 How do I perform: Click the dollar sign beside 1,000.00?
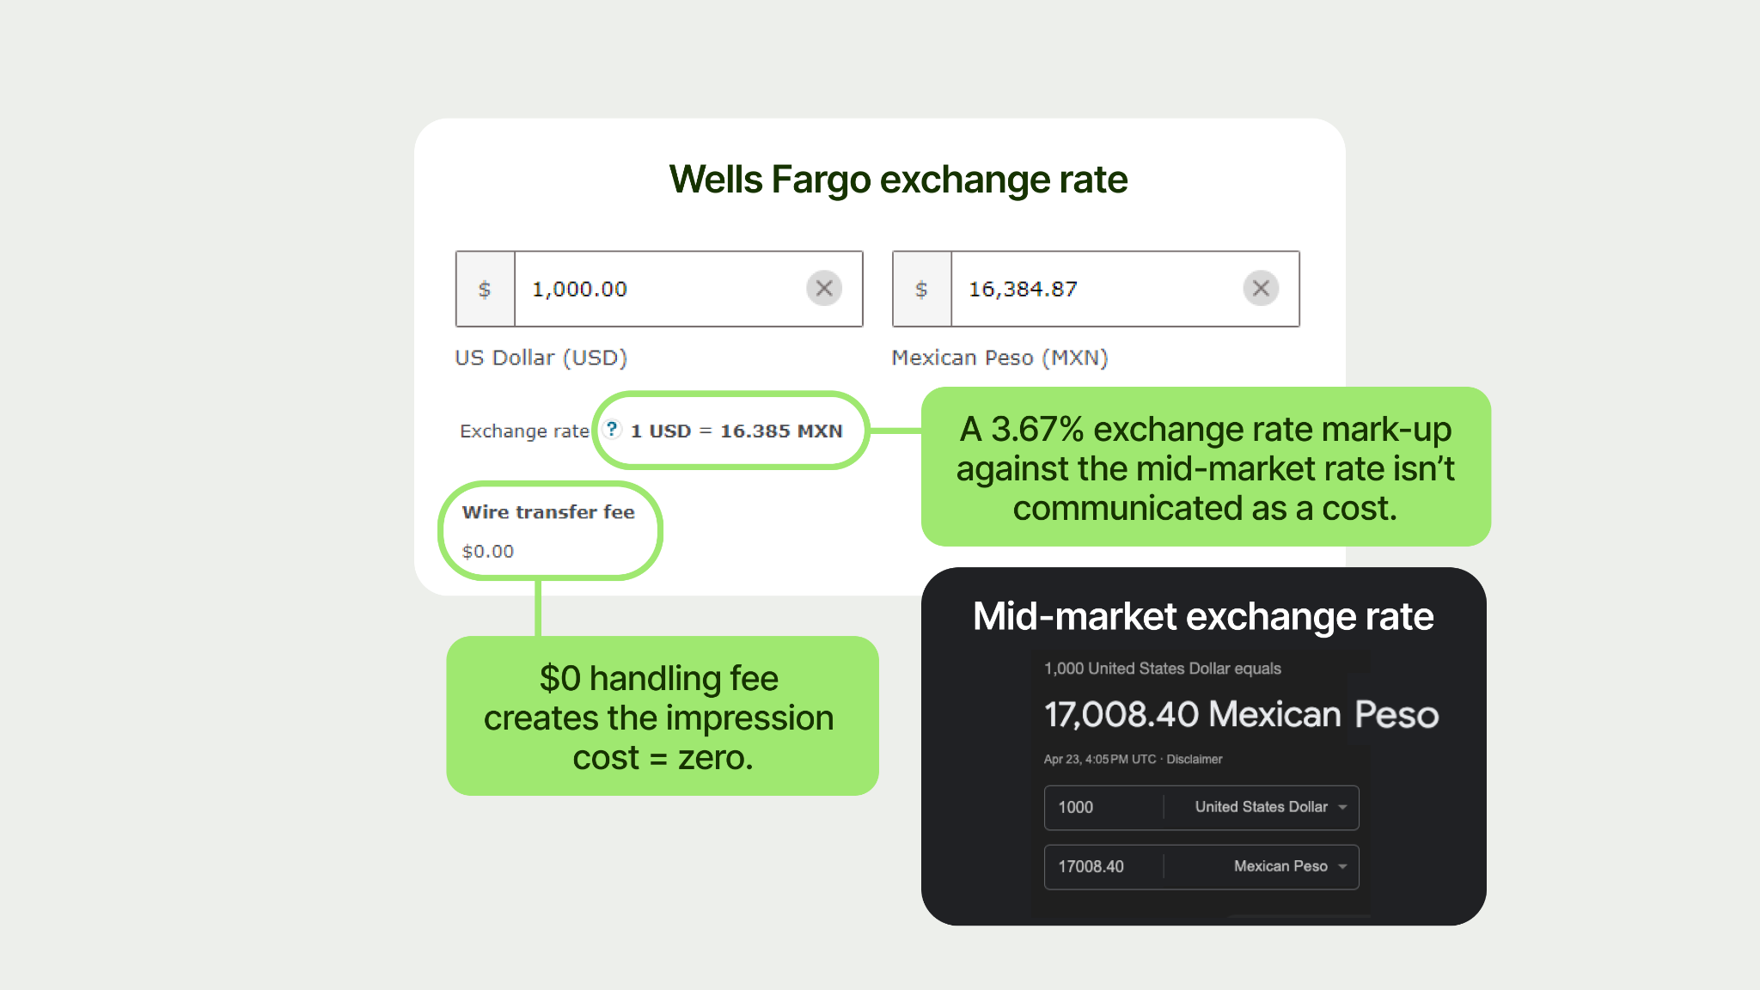pos(485,290)
